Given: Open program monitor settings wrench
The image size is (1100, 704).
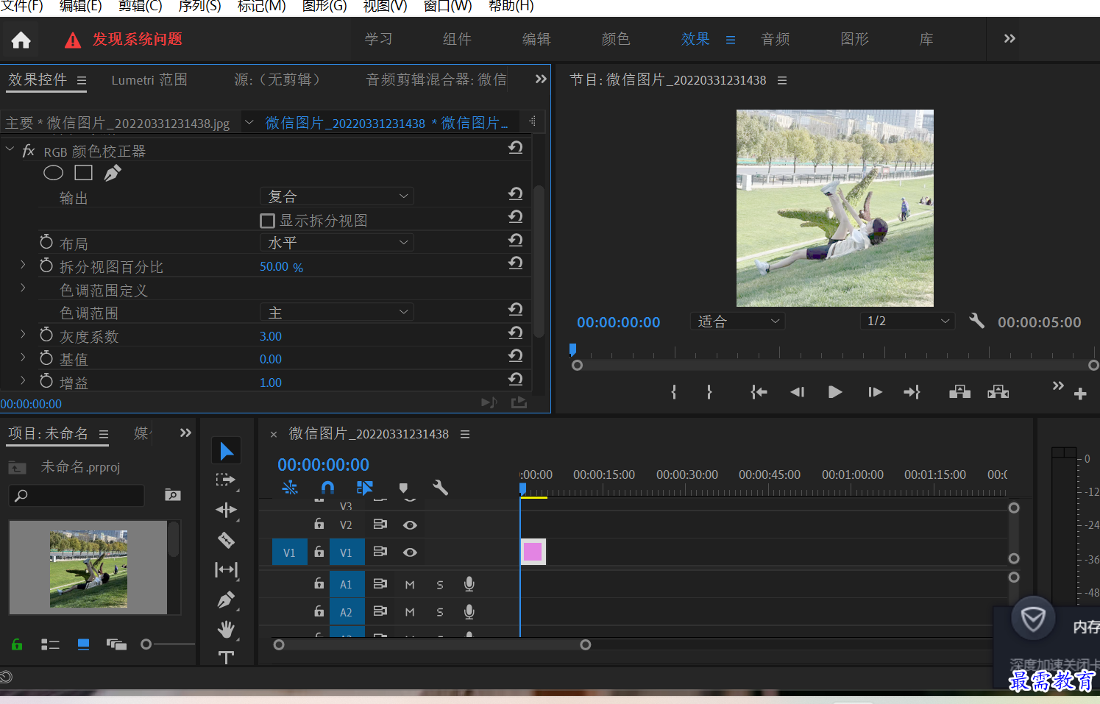Looking at the screenshot, I should tap(977, 321).
